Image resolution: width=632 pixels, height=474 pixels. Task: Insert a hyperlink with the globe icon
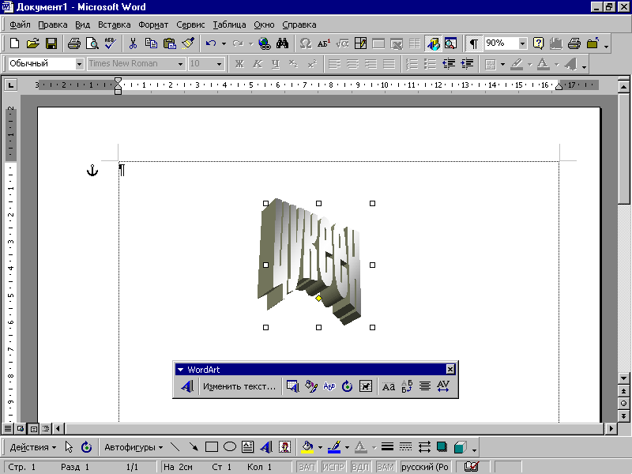coord(265,43)
